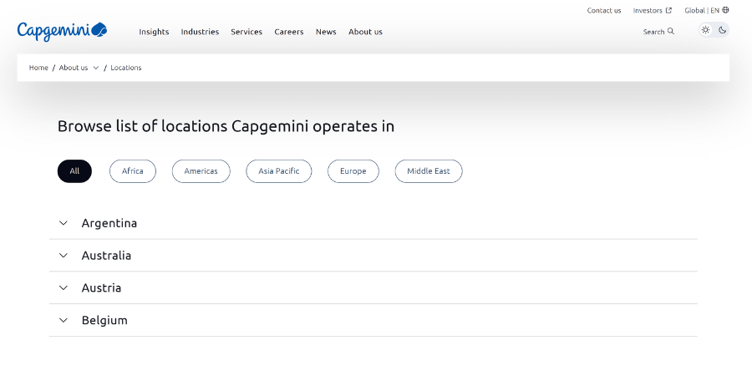Click Locations breadcrumb text

(126, 68)
